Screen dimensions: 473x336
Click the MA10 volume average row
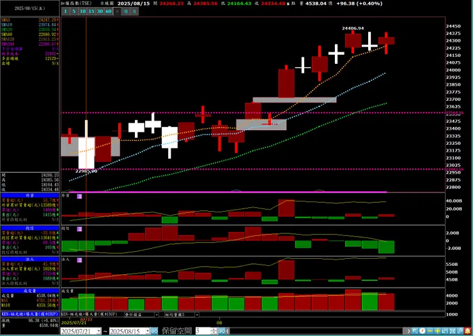30,305
